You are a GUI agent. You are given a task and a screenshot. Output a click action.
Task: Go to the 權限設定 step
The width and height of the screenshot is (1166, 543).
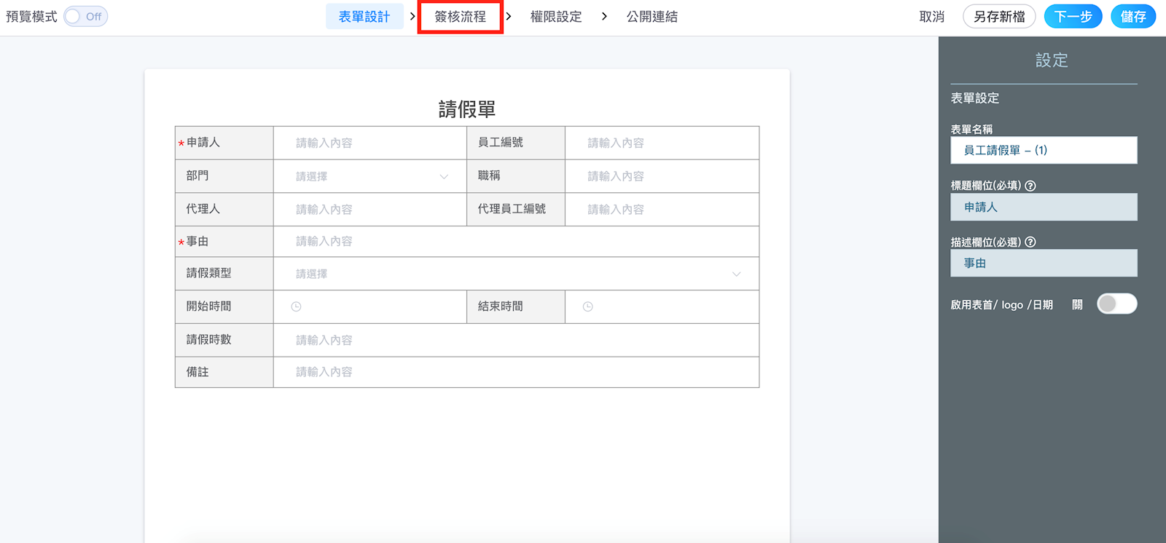point(556,17)
